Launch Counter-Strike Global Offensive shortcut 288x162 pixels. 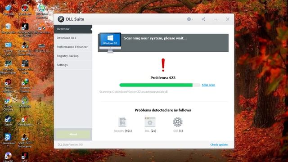click(x=25, y=49)
